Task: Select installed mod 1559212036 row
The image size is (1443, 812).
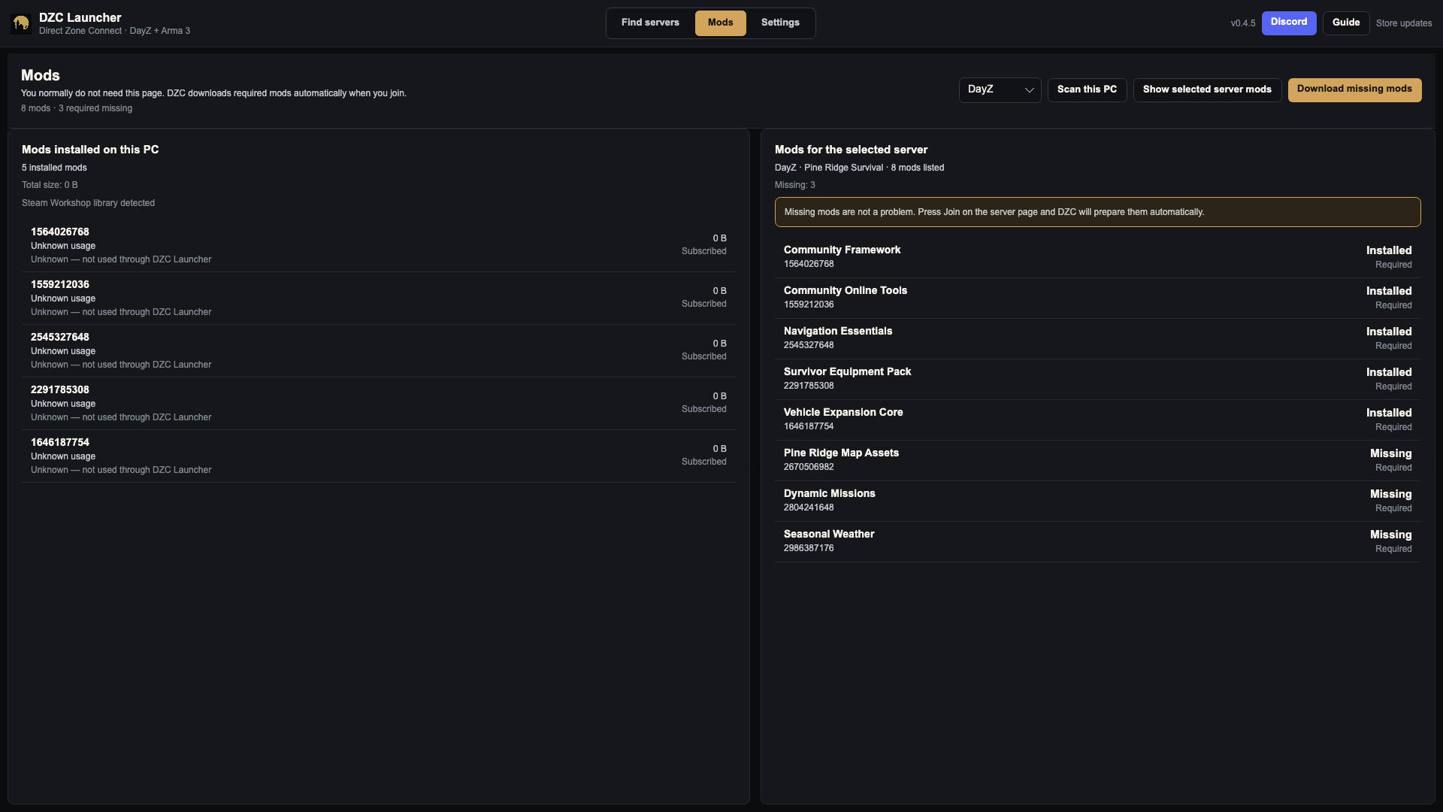Action: [378, 298]
